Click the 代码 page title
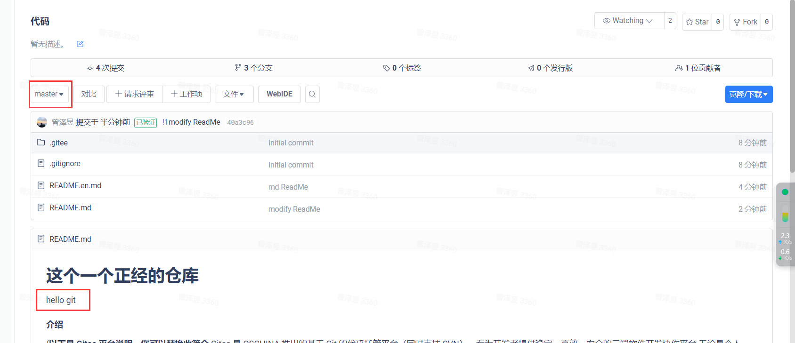This screenshot has width=795, height=343. click(40, 21)
